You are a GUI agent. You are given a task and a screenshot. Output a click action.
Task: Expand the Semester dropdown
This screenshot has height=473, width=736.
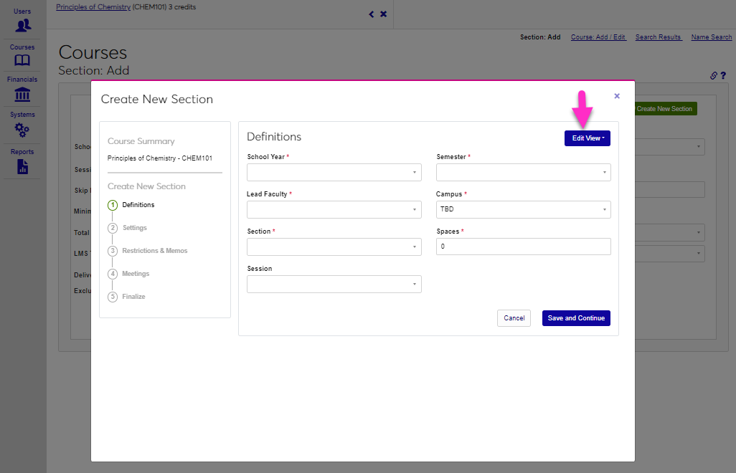tap(523, 173)
